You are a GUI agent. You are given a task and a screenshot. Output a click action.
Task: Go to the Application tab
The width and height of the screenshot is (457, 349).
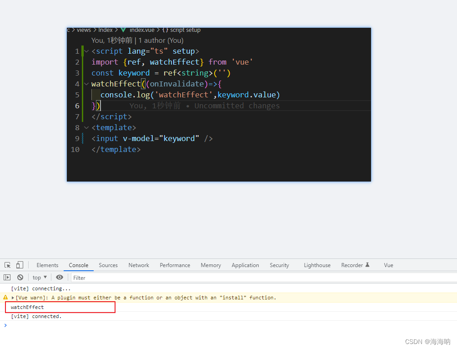tap(245, 265)
